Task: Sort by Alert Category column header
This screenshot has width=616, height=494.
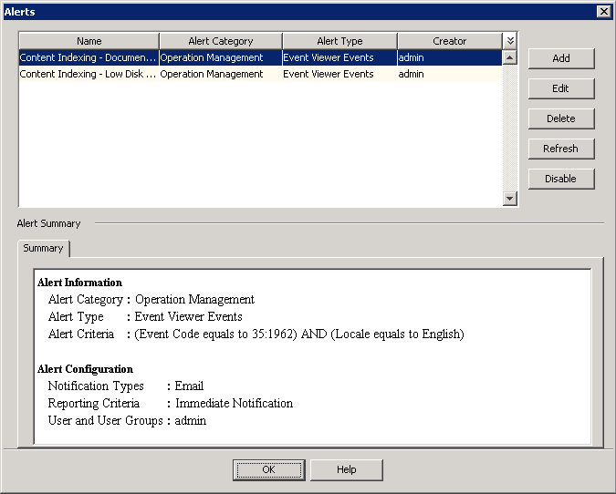Action: [x=220, y=41]
